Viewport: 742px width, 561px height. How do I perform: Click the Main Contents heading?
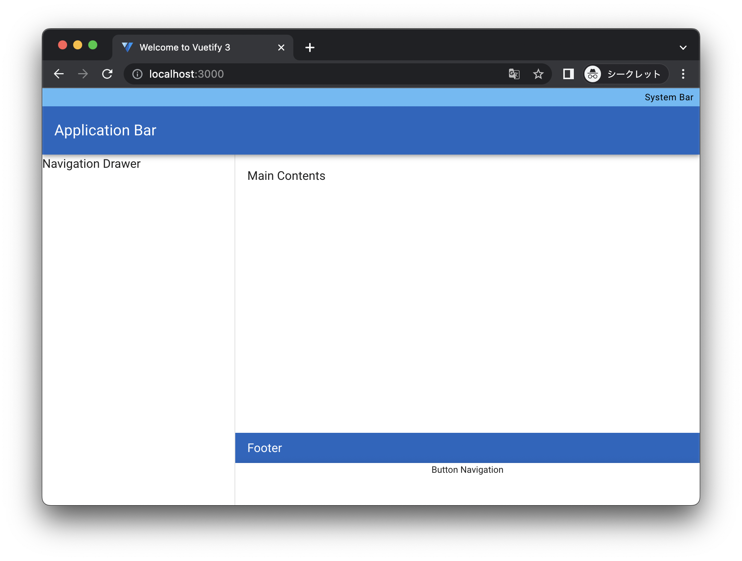(286, 175)
